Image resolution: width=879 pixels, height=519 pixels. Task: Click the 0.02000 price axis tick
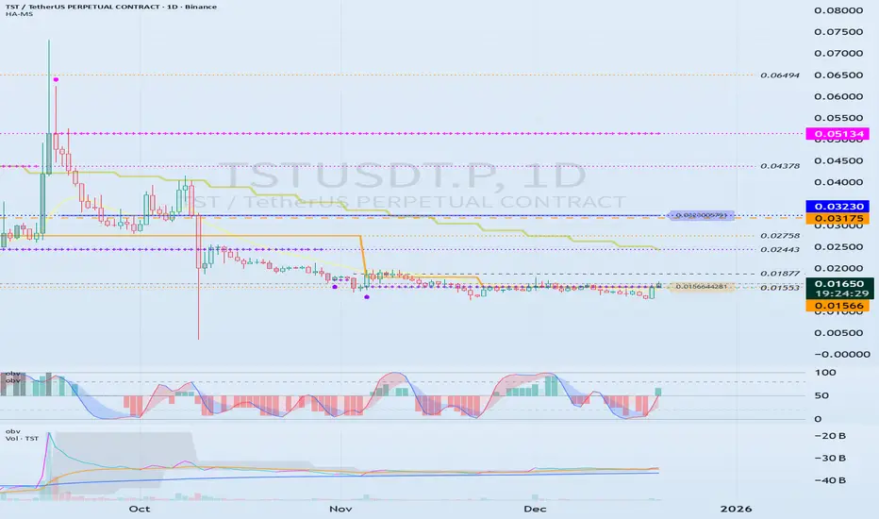pos(838,269)
